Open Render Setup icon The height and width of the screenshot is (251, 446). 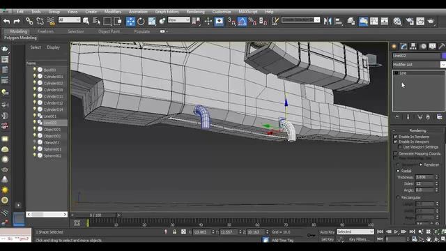point(410,21)
